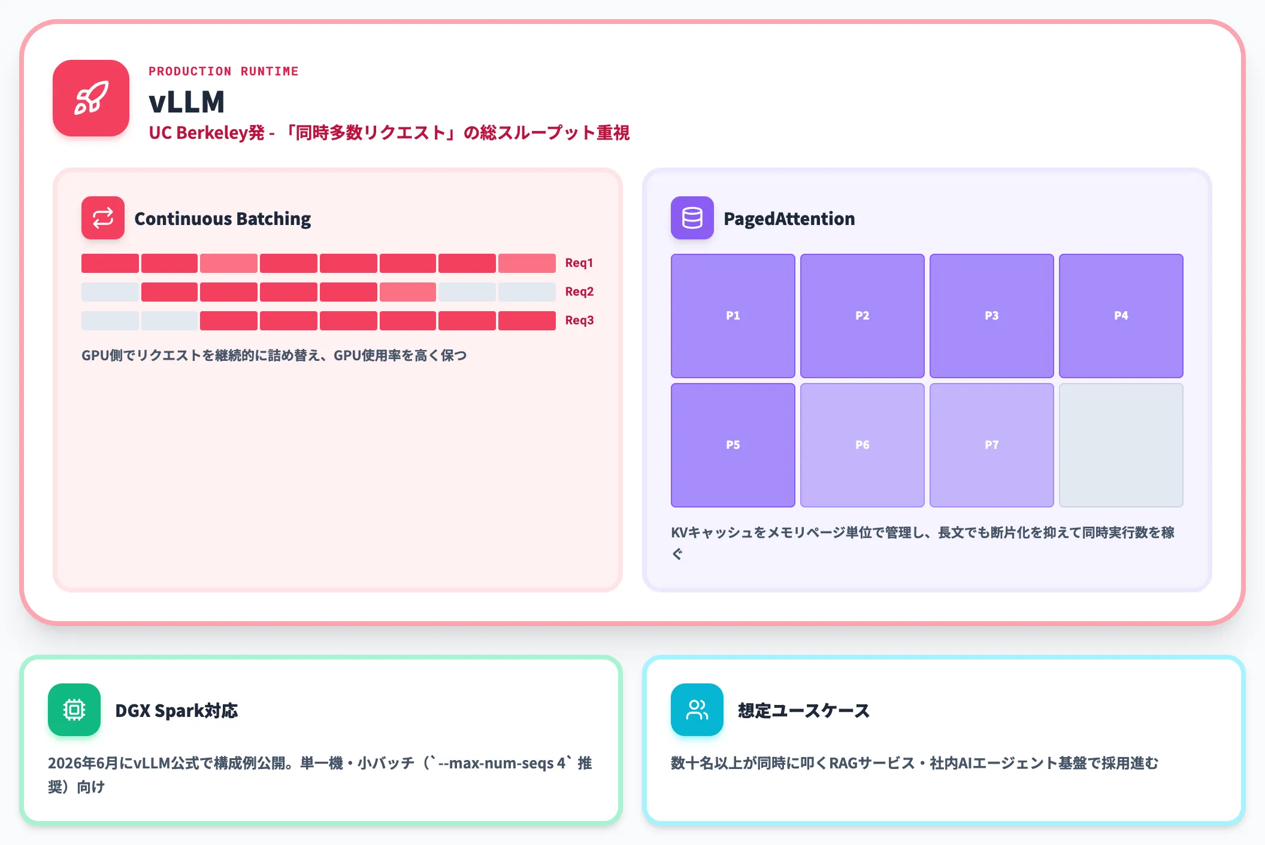Click the PRODUCTION RUNTIME label
1265x845 pixels.
223,71
